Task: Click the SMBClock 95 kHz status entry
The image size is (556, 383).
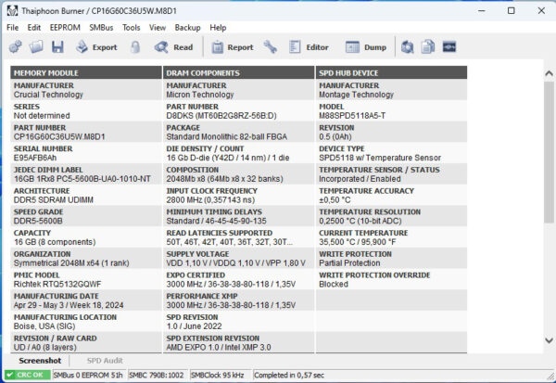Action: (217, 375)
